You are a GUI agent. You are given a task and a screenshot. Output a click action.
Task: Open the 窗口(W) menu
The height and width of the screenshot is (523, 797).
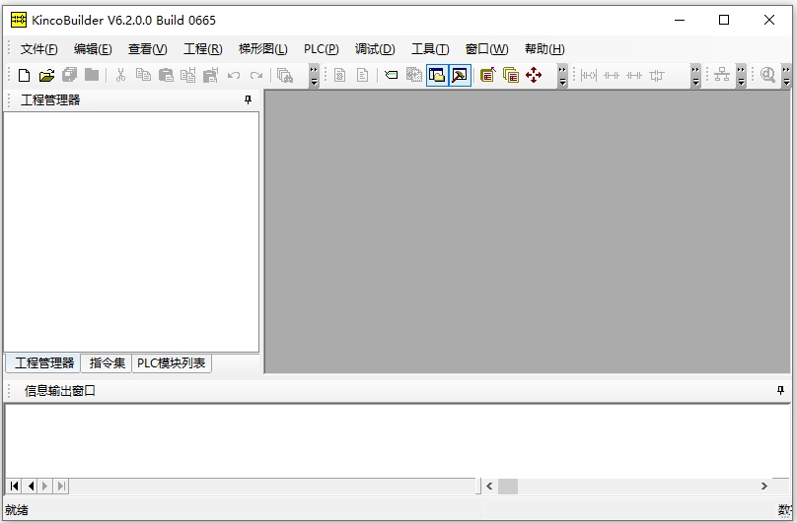[486, 48]
